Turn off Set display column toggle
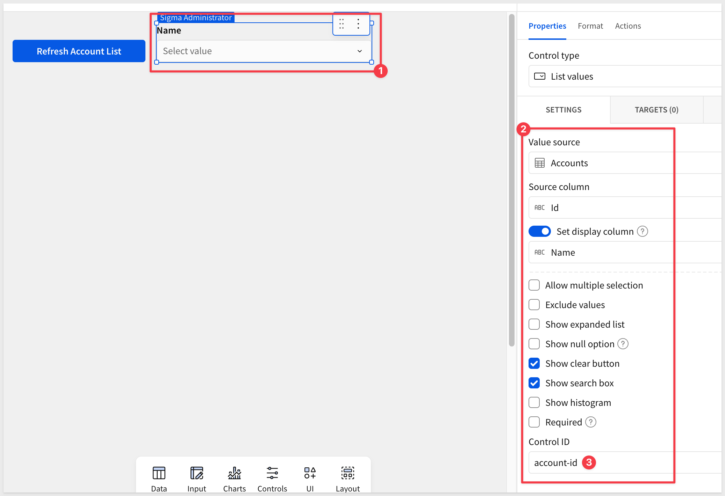This screenshot has height=496, width=725. click(x=539, y=231)
